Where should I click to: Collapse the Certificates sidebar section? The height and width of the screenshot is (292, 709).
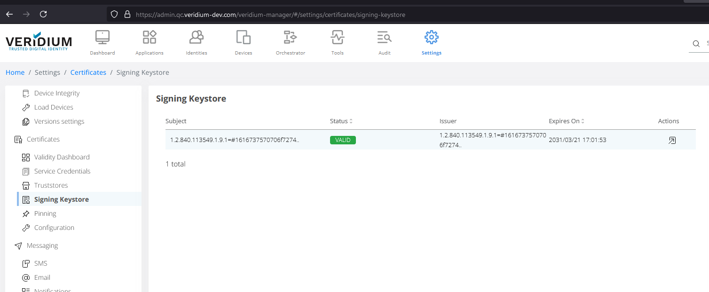(x=43, y=139)
